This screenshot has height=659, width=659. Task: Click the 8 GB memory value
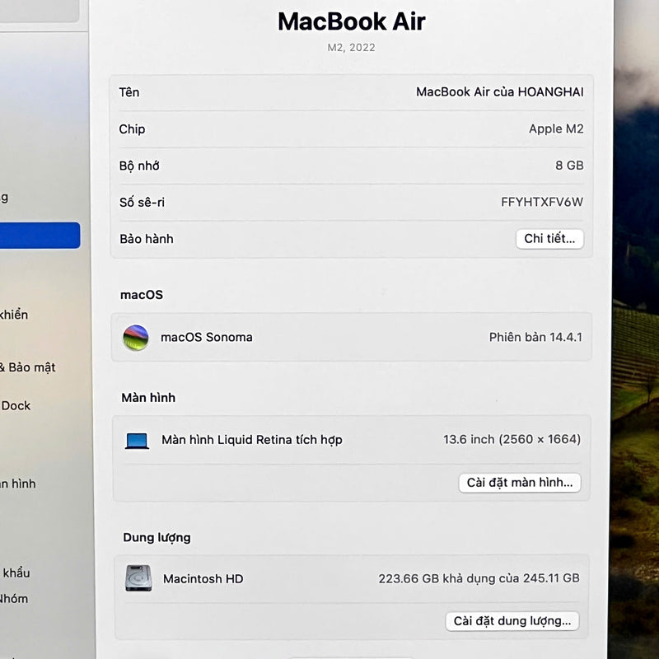(568, 166)
